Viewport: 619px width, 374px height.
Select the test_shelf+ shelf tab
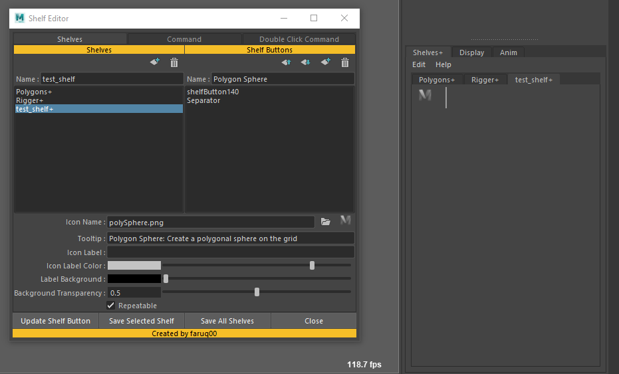534,80
